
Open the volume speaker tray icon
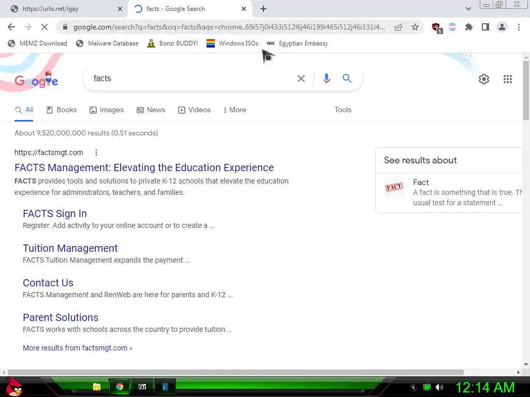point(439,387)
